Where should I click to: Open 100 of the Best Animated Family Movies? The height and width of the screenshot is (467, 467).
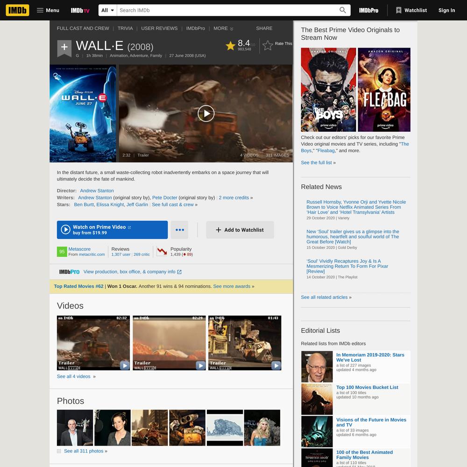[365, 455]
